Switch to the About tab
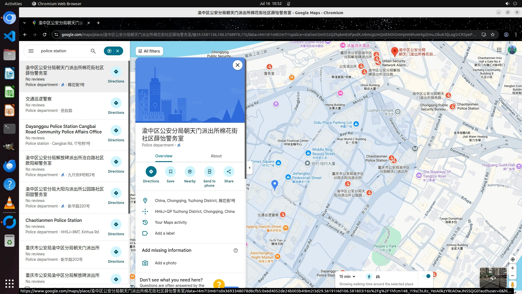 point(216,156)
